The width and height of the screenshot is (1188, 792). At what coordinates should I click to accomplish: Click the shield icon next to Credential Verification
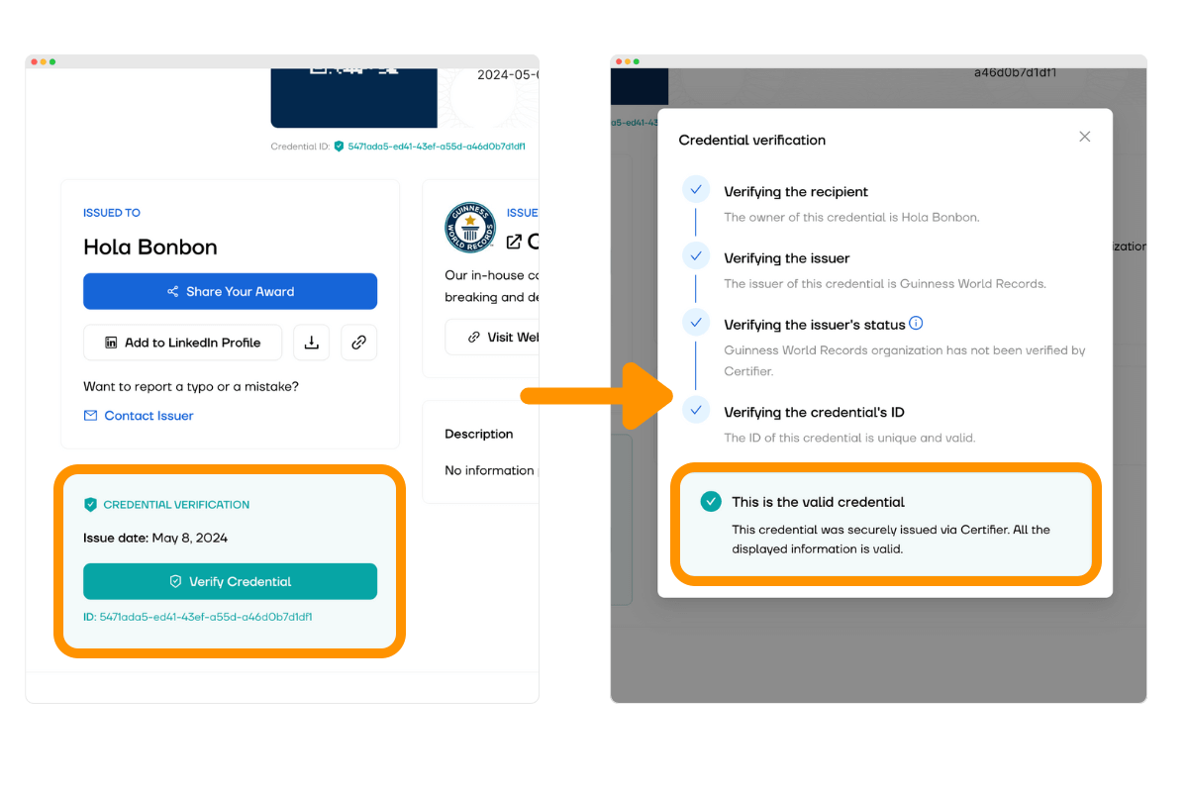point(90,505)
